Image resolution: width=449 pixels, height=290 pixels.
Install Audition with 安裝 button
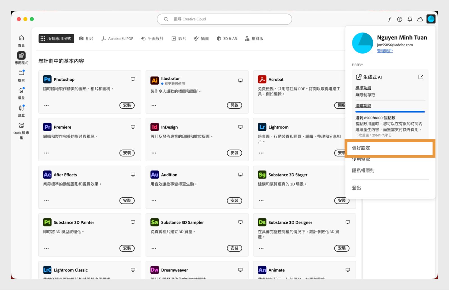point(234,201)
